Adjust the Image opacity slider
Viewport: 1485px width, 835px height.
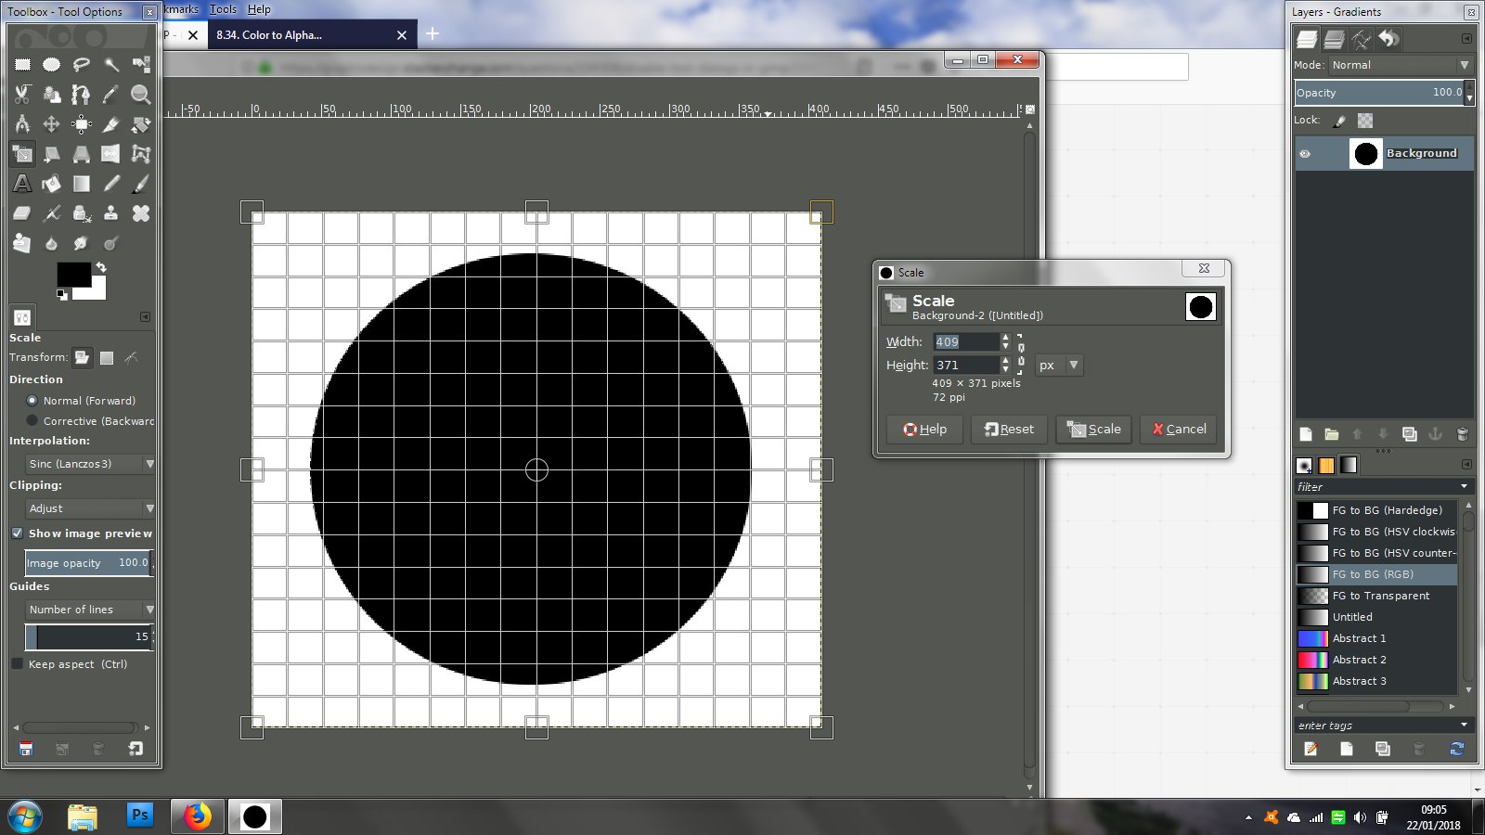(89, 562)
